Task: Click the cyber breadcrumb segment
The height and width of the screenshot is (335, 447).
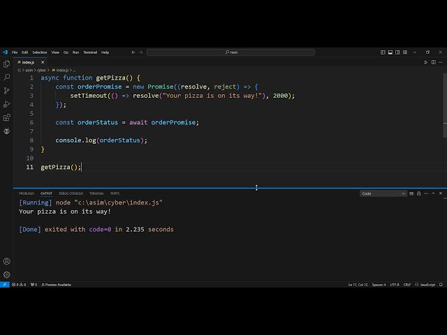Action: 42,70
